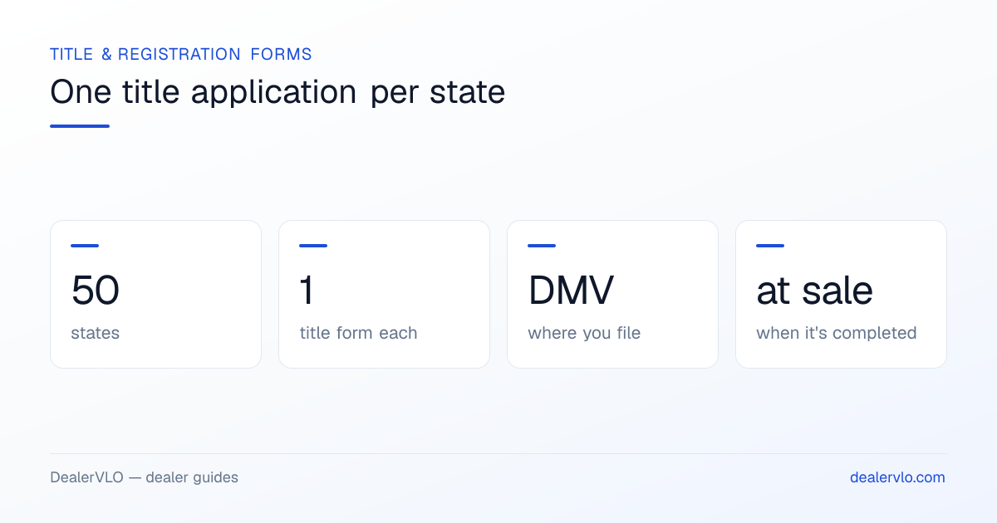This screenshot has width=997, height=523.
Task: Click the large DMV text
Action: [x=571, y=291]
